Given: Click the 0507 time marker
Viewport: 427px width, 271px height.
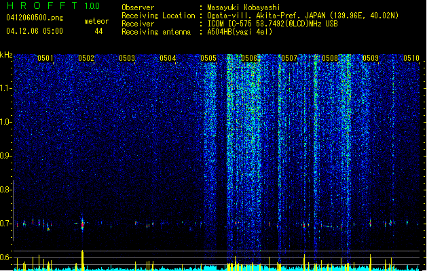Looking at the screenshot, I should tap(289, 58).
